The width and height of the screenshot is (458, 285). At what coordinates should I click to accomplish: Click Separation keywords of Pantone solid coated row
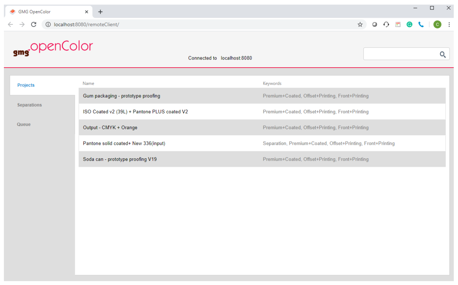coord(329,143)
